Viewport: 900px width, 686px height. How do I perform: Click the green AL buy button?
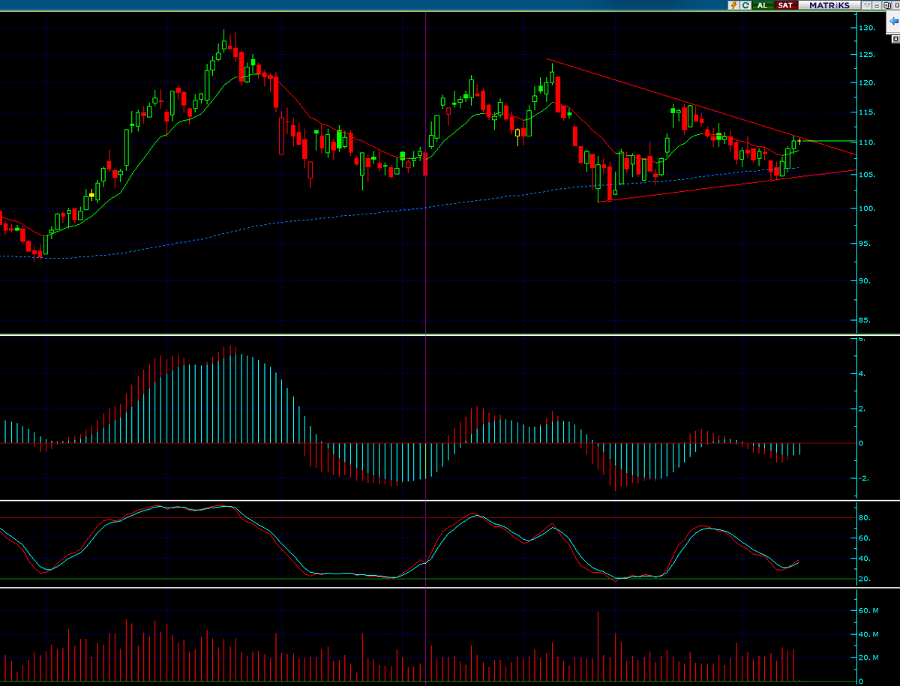[x=763, y=5]
